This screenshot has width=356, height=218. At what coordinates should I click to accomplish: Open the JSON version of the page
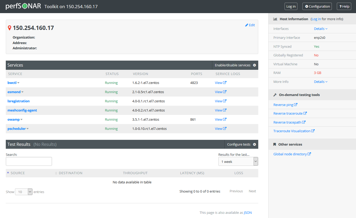tap(248, 212)
